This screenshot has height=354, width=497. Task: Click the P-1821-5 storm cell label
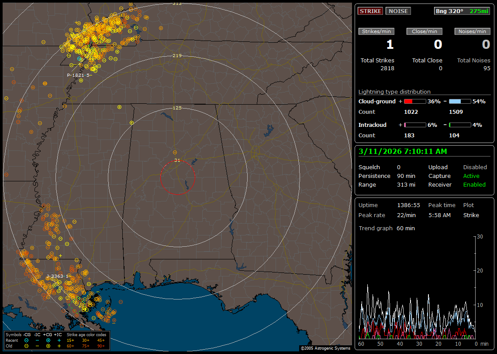click(x=79, y=75)
